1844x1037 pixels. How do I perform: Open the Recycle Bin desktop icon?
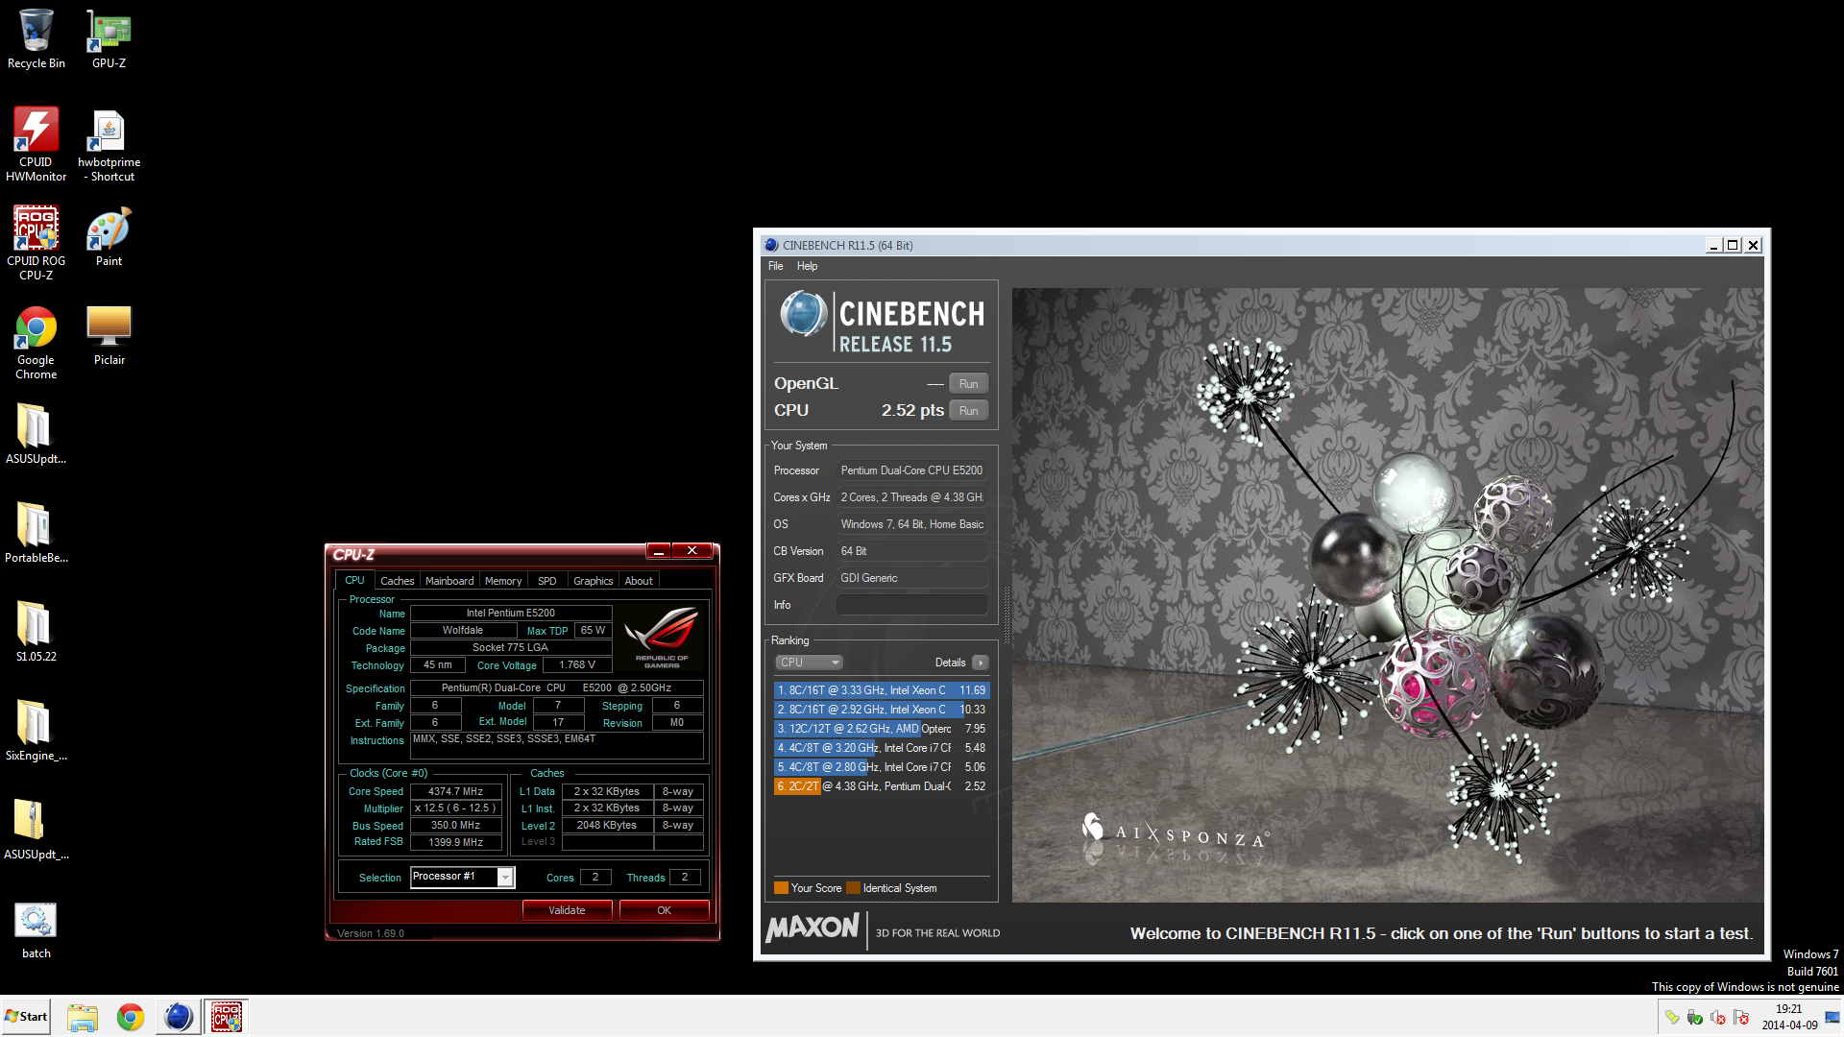[36, 39]
